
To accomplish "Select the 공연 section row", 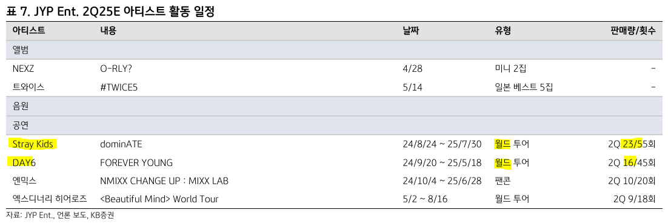I will (x=334, y=126).
